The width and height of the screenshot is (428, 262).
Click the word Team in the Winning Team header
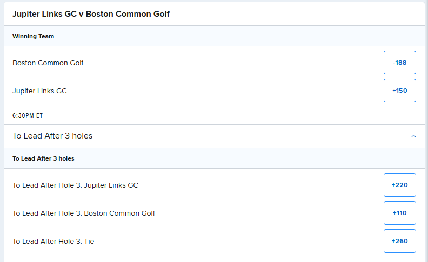point(46,36)
